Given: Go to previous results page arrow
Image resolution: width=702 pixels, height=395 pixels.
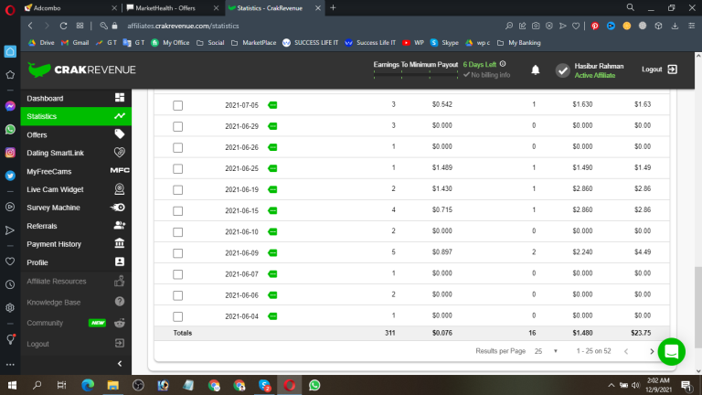Looking at the screenshot, I should [x=626, y=351].
